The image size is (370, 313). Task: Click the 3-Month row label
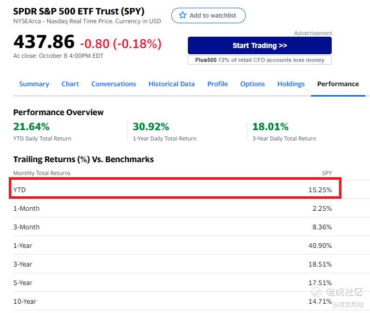[x=26, y=227]
